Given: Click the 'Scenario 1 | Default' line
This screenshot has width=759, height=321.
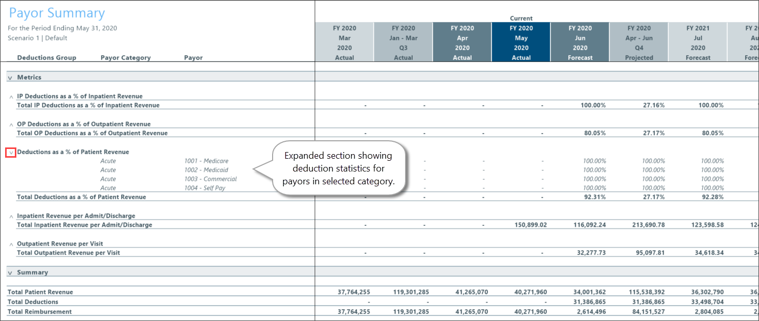Looking at the screenshot, I should [37, 38].
